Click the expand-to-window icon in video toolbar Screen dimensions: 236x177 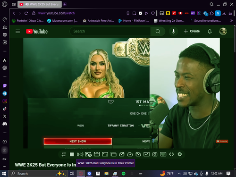(105, 154)
